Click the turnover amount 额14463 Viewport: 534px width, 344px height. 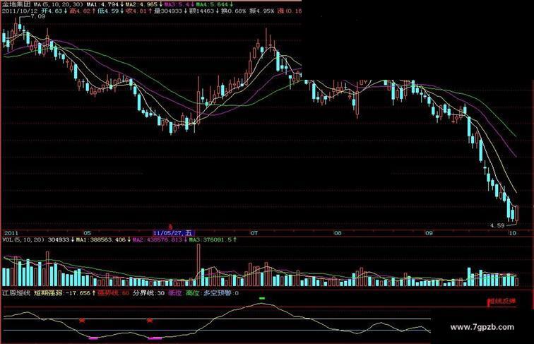(x=201, y=11)
